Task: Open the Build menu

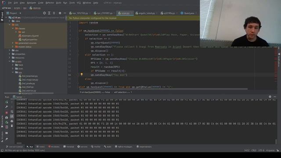Action: (58, 3)
